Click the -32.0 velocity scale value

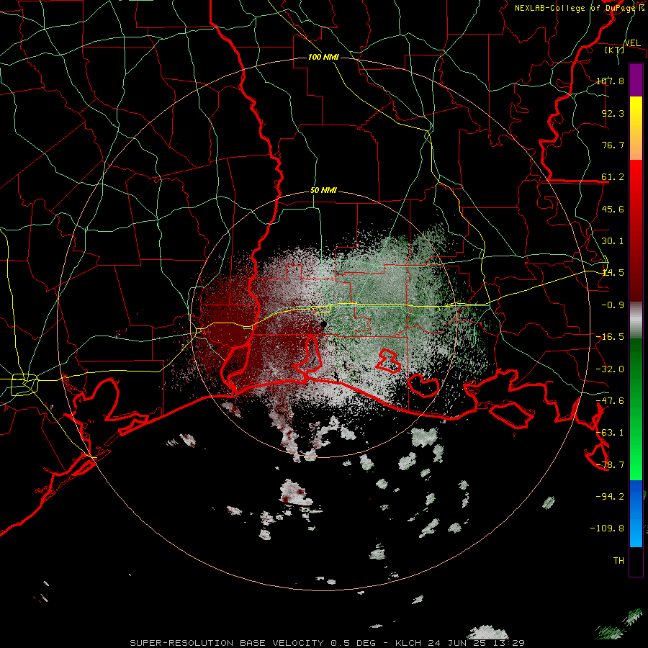[610, 369]
